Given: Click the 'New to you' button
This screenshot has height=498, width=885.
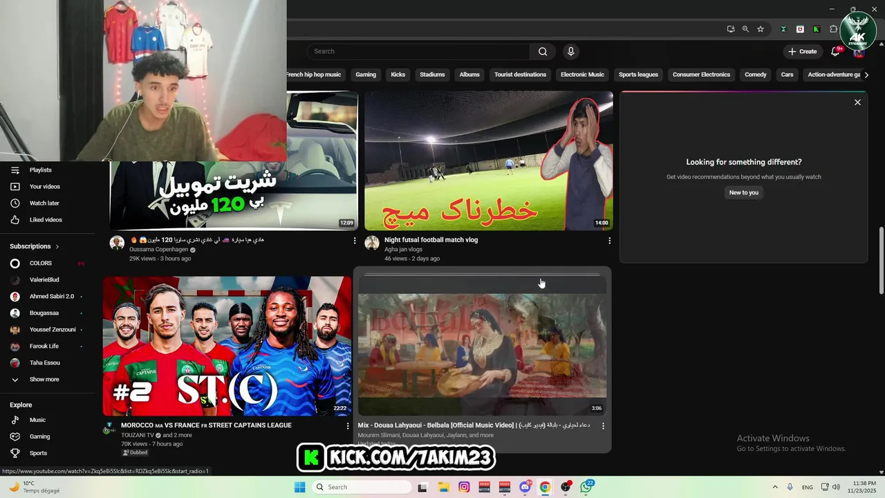Looking at the screenshot, I should tap(744, 193).
